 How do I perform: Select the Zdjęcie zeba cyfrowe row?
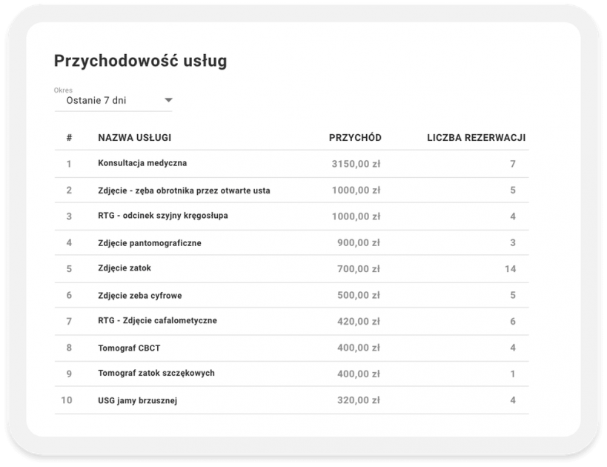[x=291, y=295]
